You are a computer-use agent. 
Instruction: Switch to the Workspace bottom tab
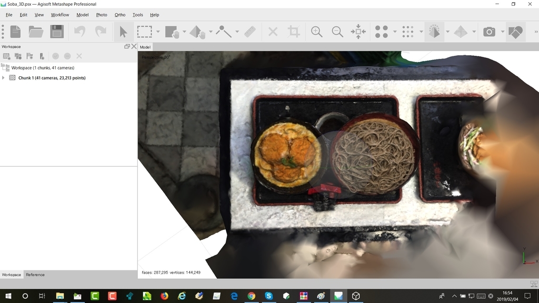[12, 275]
